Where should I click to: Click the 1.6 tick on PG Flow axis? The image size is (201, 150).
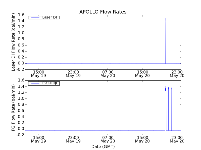click(21, 80)
